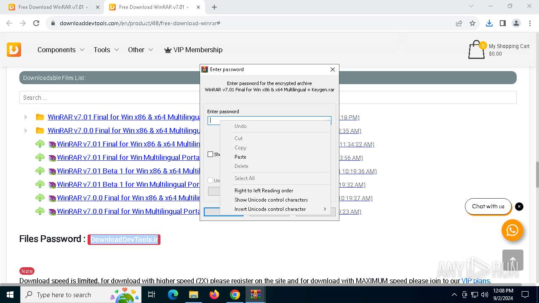Image resolution: width=539 pixels, height=303 pixels.
Task: Open the Windows Start menu
Action: [x=10, y=295]
